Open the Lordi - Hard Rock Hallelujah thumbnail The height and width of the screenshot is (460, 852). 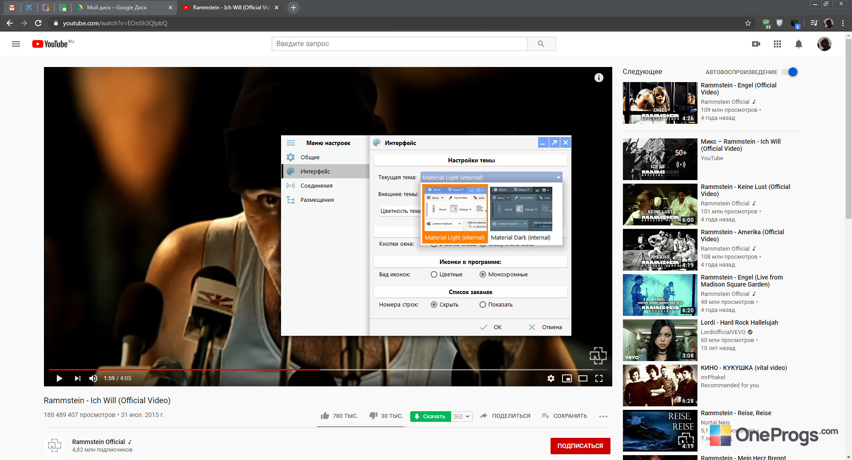[x=660, y=340]
